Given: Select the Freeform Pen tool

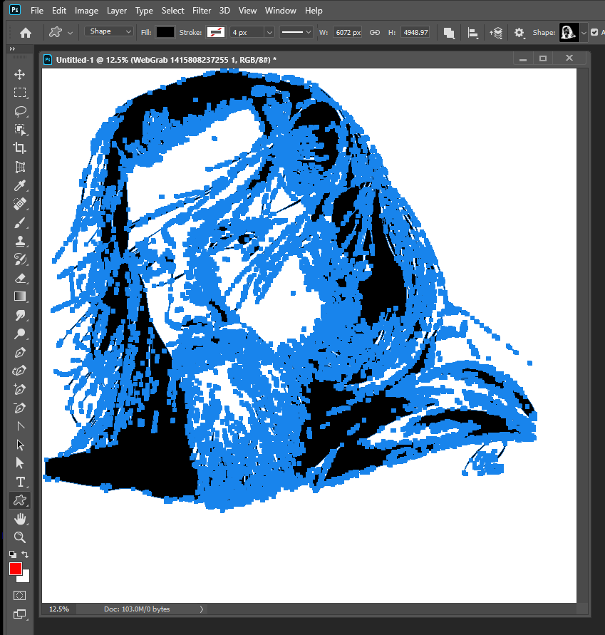Looking at the screenshot, I should [x=19, y=371].
